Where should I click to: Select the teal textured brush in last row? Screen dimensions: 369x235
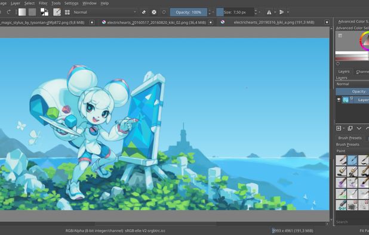[341, 205]
